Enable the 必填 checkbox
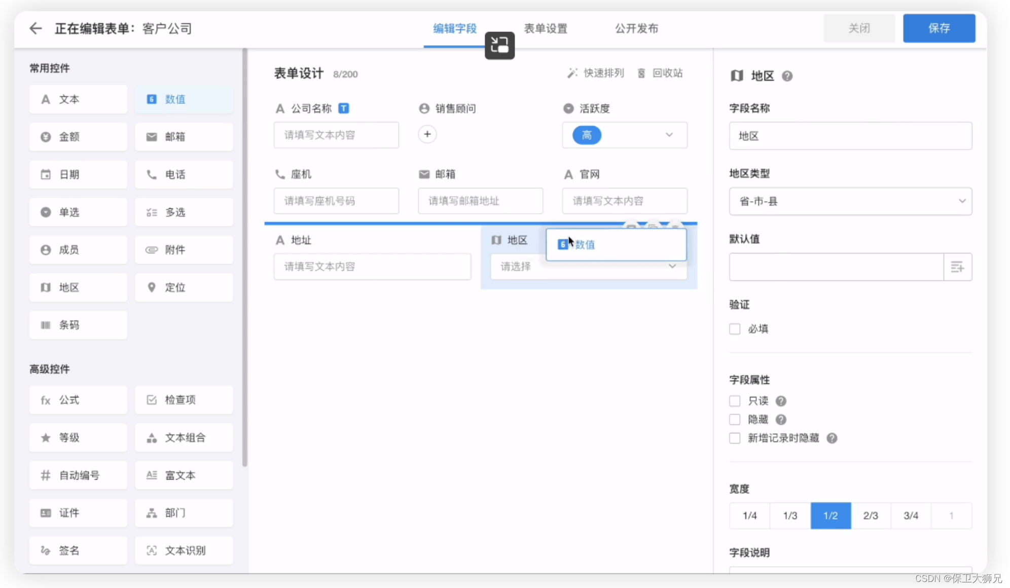Viewport: 1010px width, 588px height. pyautogui.click(x=735, y=329)
